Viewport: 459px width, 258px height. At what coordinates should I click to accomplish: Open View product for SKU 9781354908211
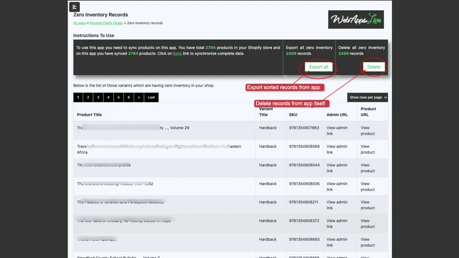point(368,205)
